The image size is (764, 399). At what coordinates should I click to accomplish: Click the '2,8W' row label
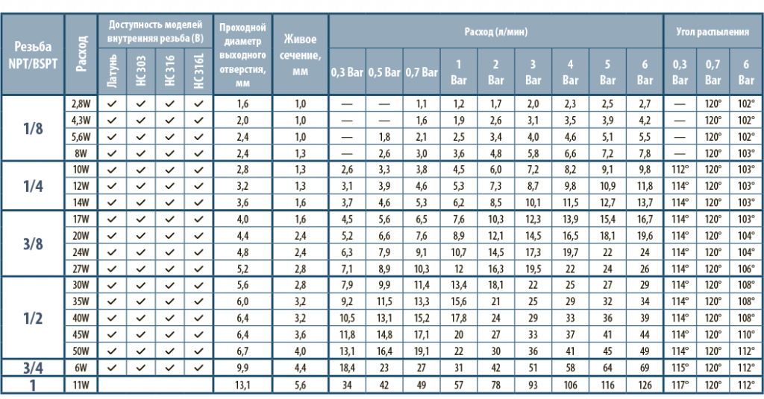81,103
